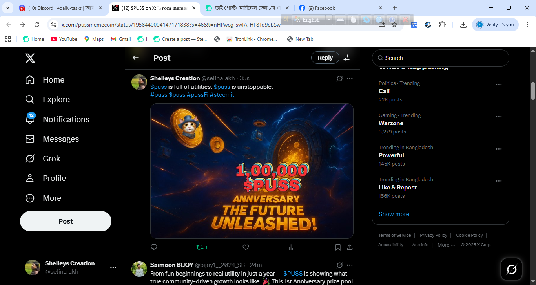Image resolution: width=536 pixels, height=285 pixels.
Task: Go back using the Post header arrow
Action: 135,58
